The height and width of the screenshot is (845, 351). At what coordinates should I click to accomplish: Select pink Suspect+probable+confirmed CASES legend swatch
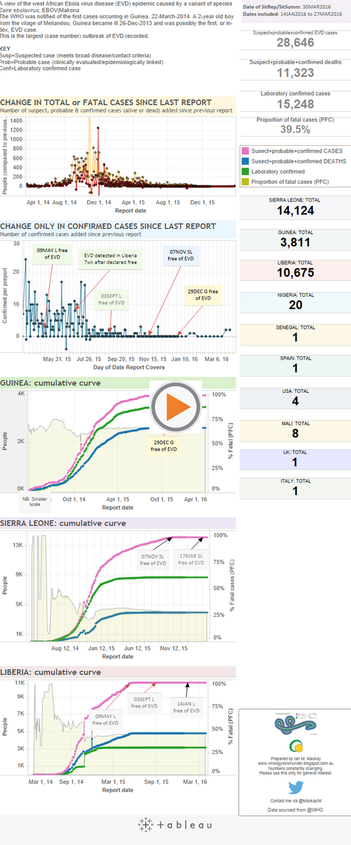point(245,151)
